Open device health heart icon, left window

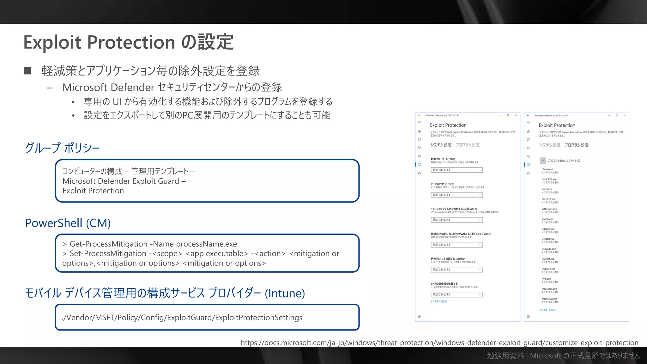(x=419, y=148)
